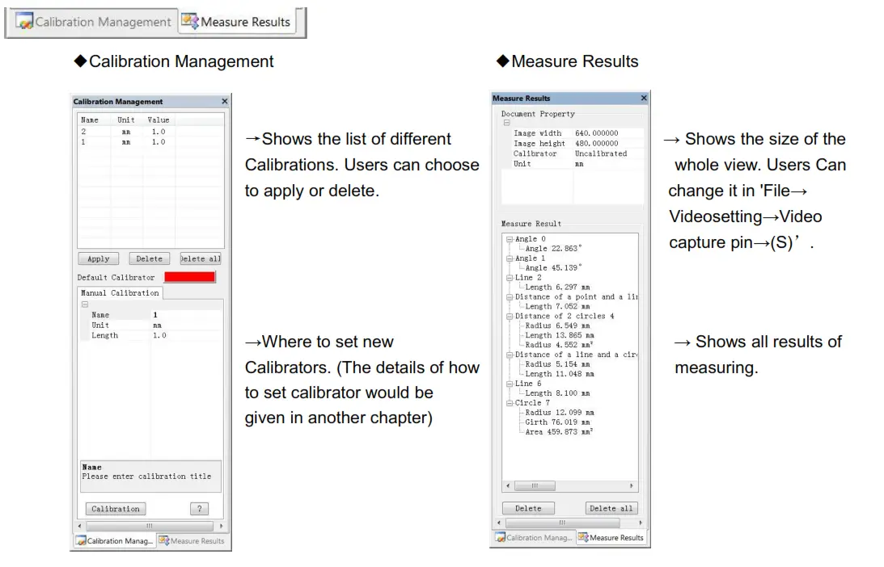Collapse the Angle 1 tree node

click(510, 258)
